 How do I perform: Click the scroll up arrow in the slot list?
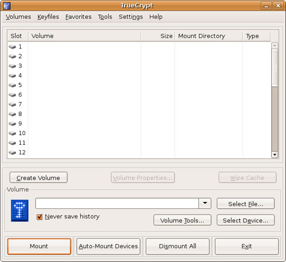pos(275,46)
